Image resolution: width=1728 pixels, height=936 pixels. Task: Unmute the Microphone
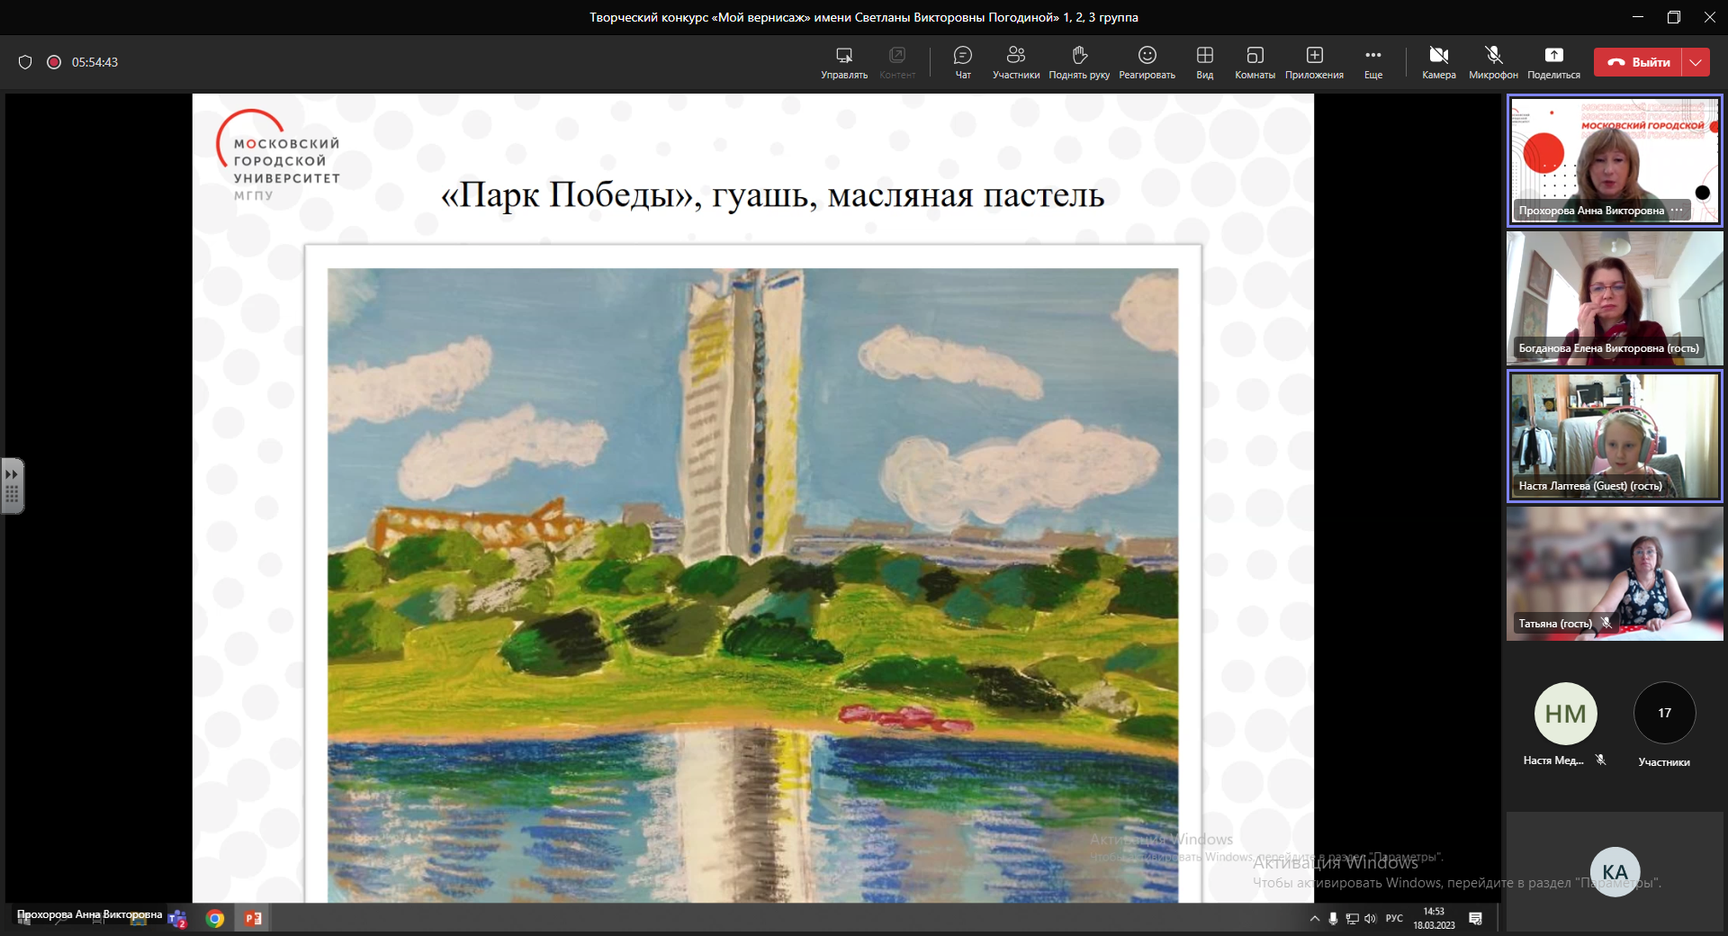(1493, 62)
